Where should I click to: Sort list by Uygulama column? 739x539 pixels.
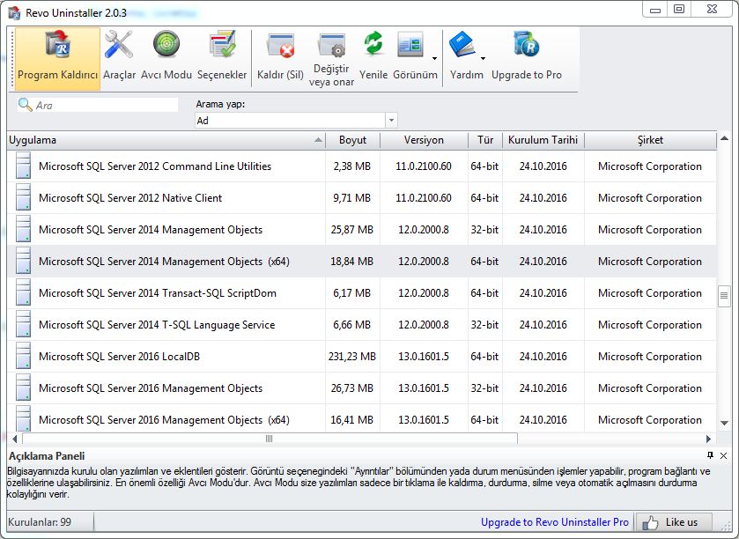(166, 140)
